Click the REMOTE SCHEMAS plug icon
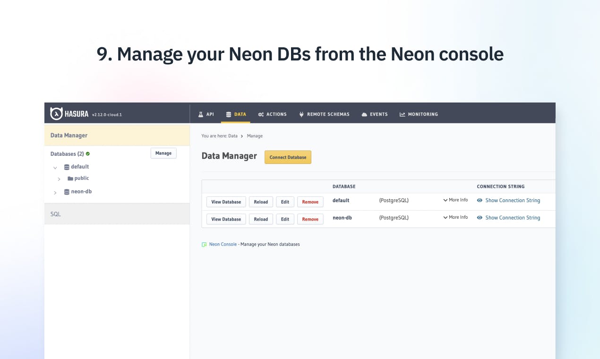The width and height of the screenshot is (600, 359). [301, 114]
